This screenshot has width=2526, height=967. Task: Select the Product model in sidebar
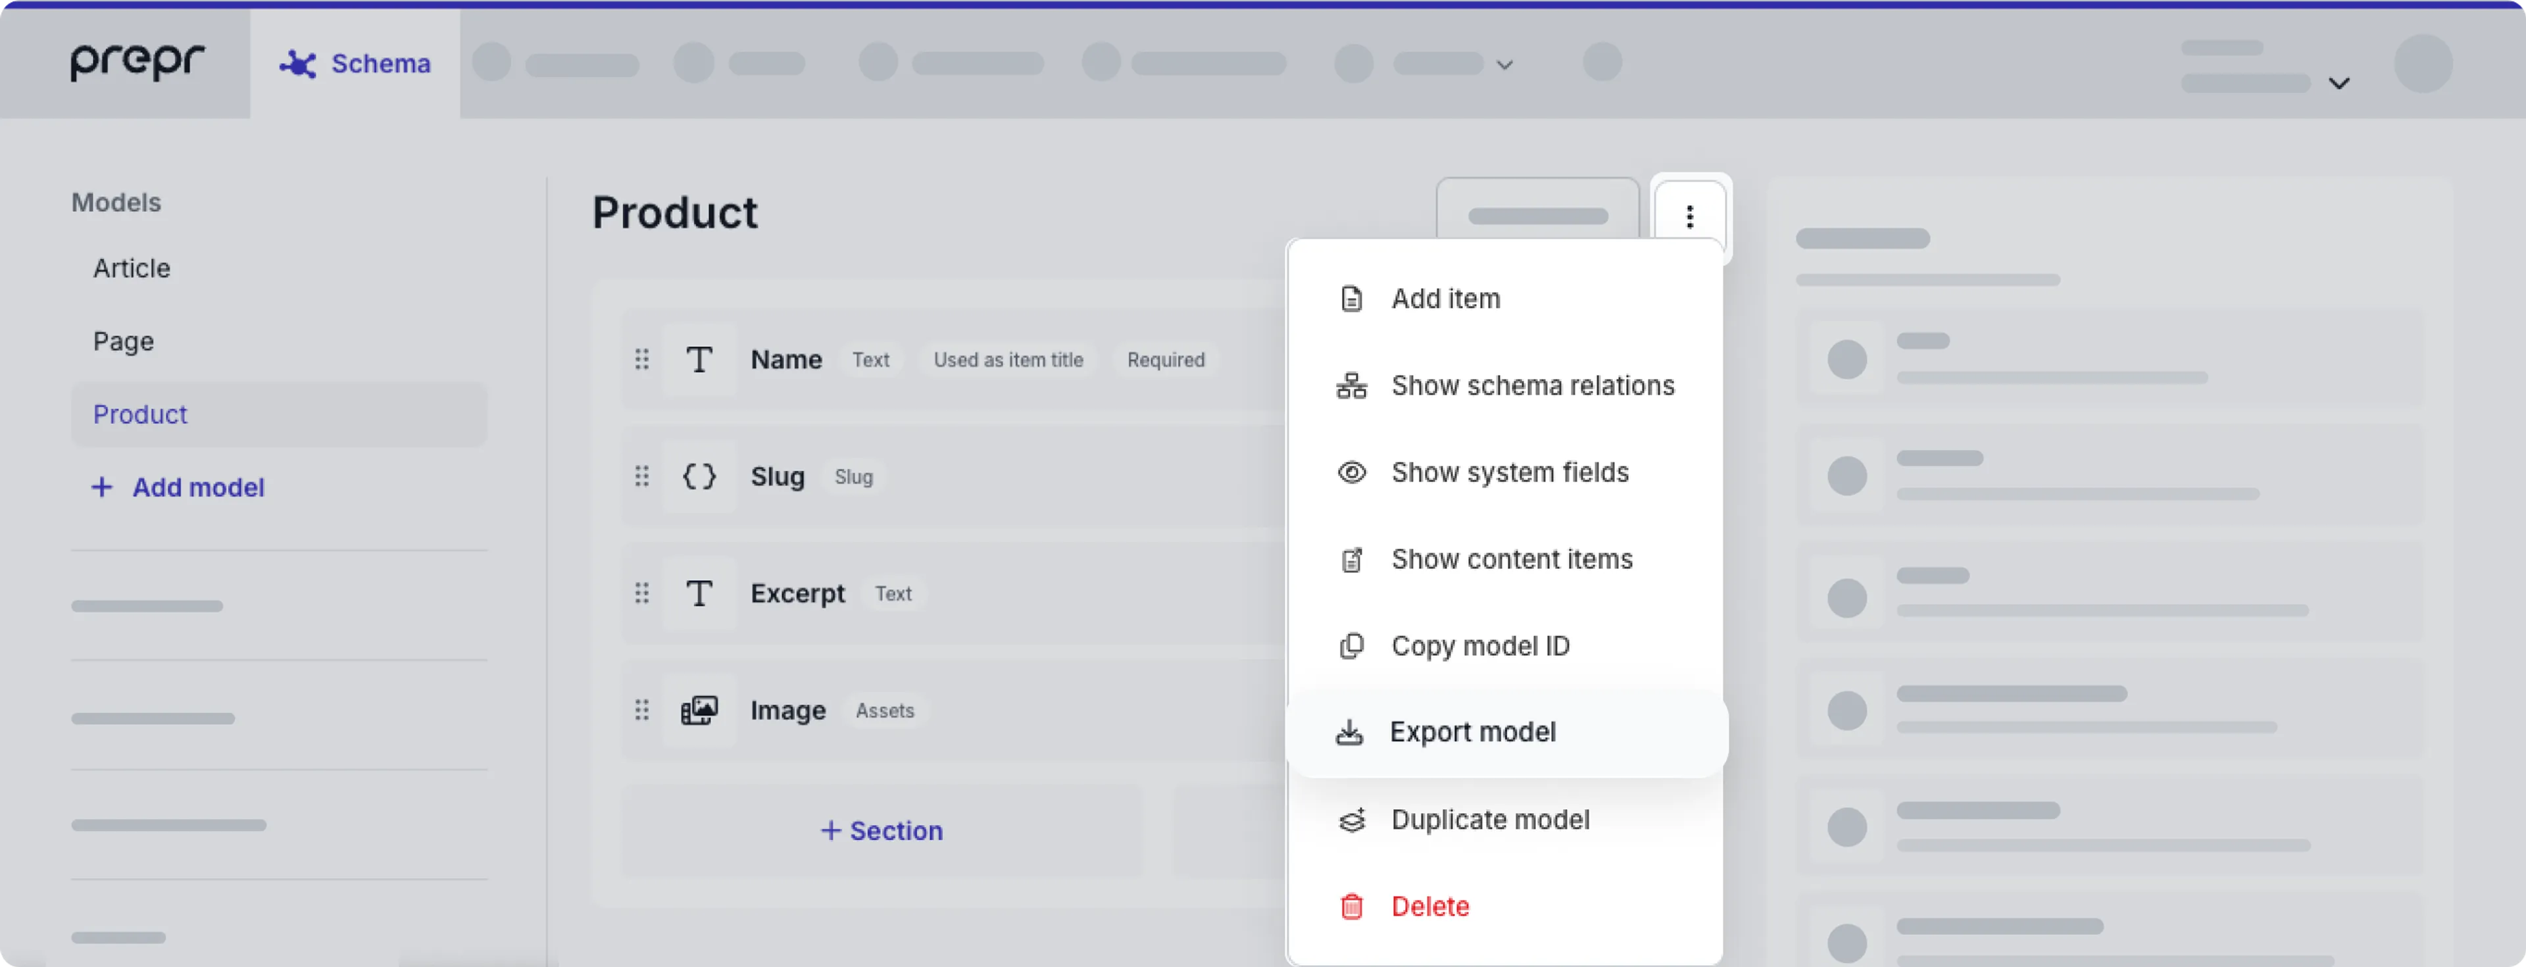coord(278,415)
